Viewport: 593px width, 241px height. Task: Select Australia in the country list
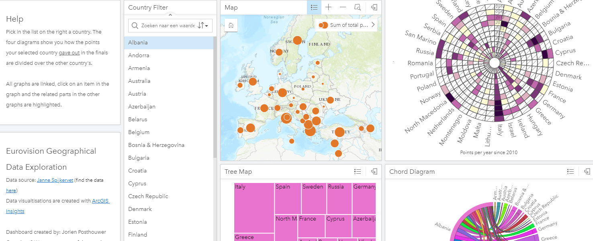coord(169,81)
